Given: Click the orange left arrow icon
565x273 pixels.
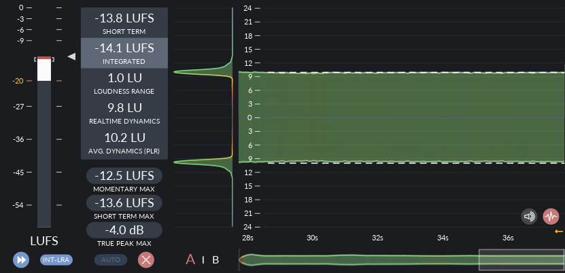Looking at the screenshot, I should point(559,232).
